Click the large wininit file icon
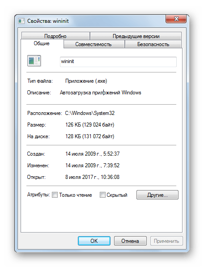The image size is (204, 267). click(34, 61)
